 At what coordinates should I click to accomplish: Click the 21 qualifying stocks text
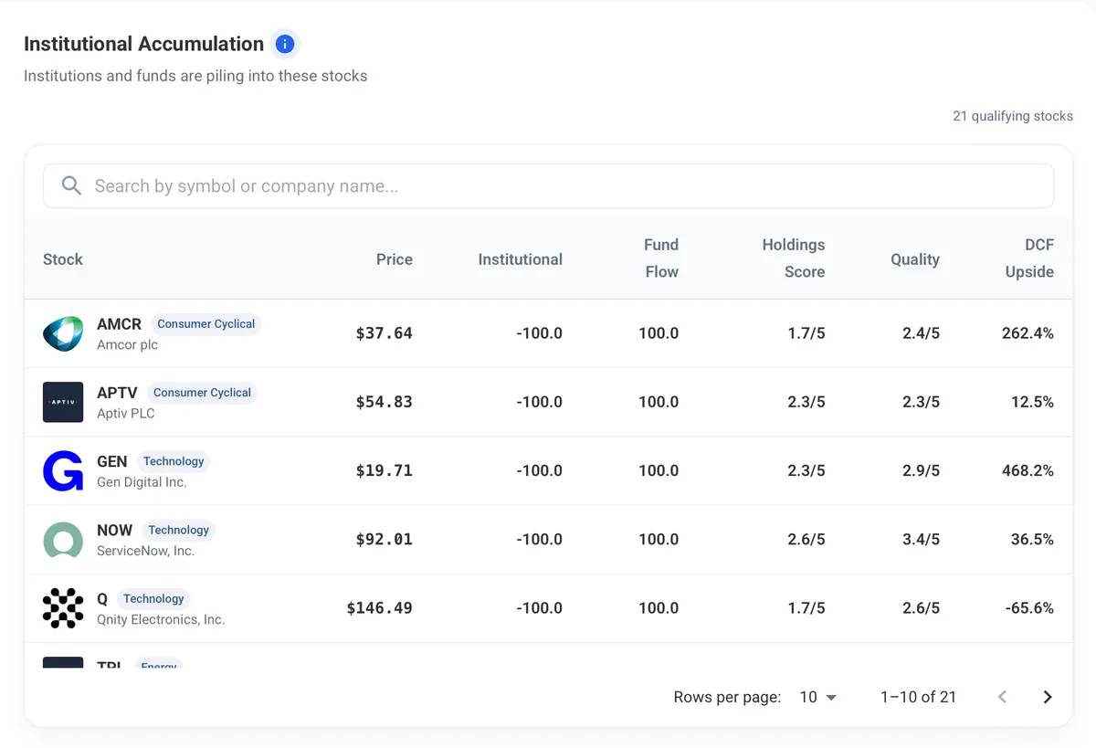(x=1013, y=116)
